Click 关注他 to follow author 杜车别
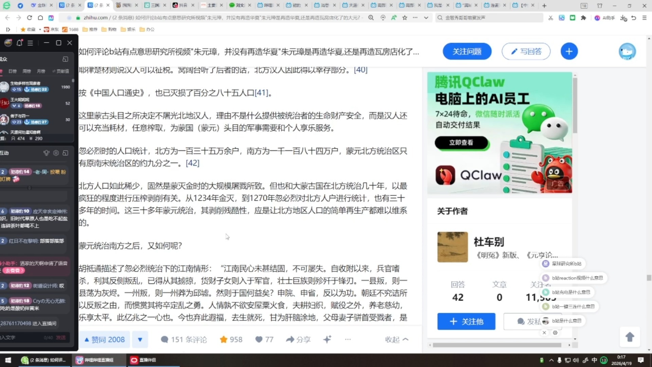The height and width of the screenshot is (367, 652). click(x=466, y=321)
